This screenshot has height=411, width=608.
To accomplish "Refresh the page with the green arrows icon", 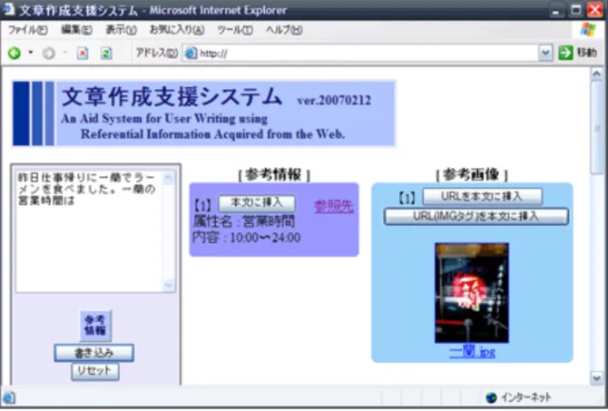I will (x=106, y=54).
